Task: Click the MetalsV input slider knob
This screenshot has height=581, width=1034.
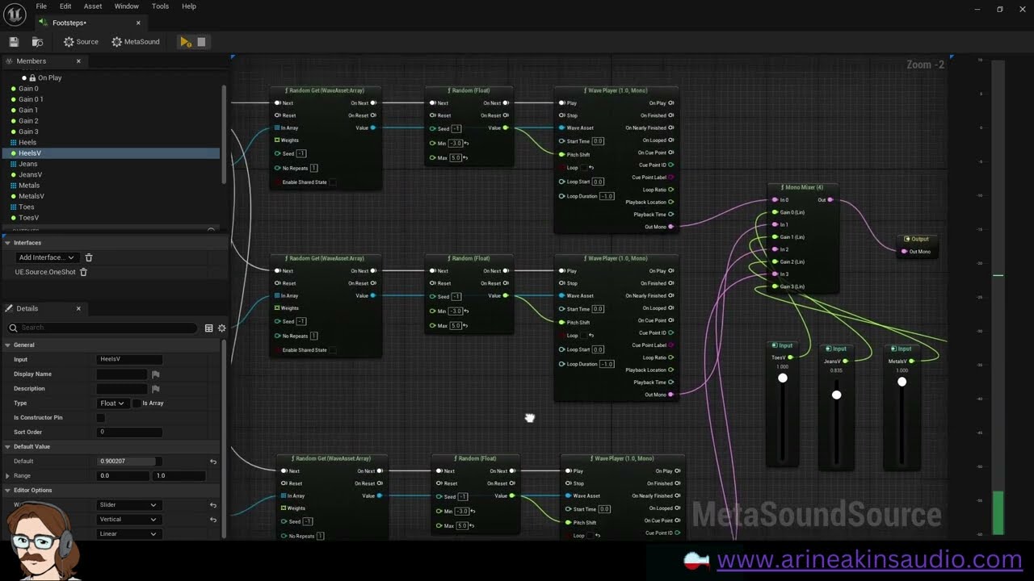Action: tap(902, 382)
